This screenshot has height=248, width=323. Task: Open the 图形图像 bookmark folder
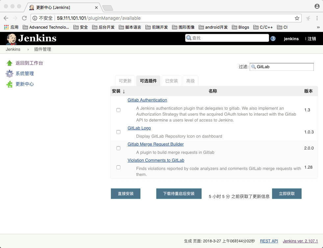(183, 27)
